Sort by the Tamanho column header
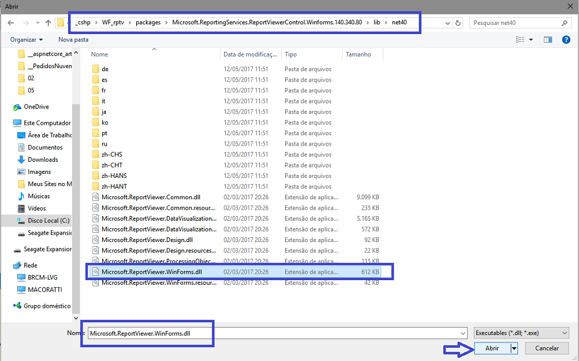Viewport: 579px width, 361px height. click(x=358, y=54)
